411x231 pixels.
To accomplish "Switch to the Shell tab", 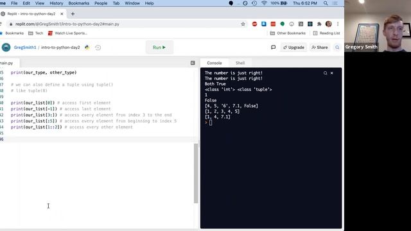I will tap(240, 63).
